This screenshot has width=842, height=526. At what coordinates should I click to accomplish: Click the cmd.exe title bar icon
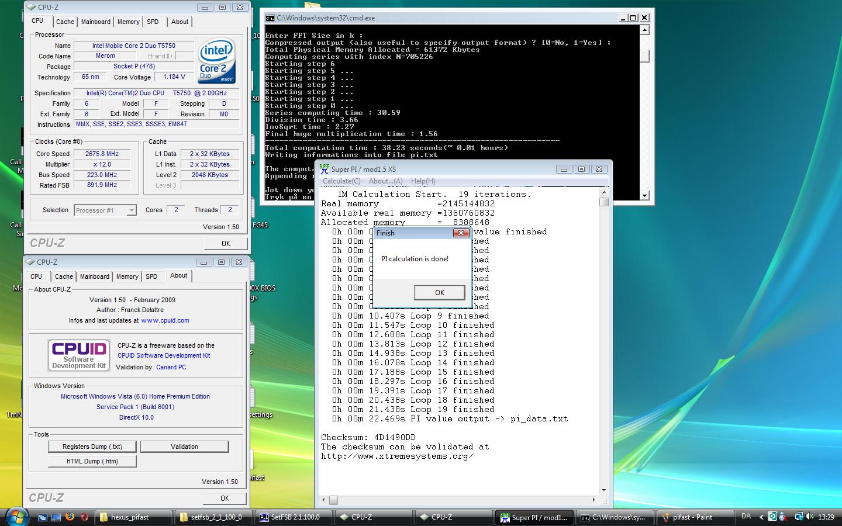coord(270,18)
